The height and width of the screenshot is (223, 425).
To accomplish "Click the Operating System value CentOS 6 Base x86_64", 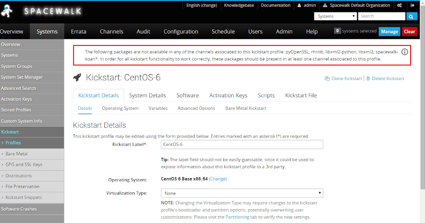I will [x=184, y=179].
